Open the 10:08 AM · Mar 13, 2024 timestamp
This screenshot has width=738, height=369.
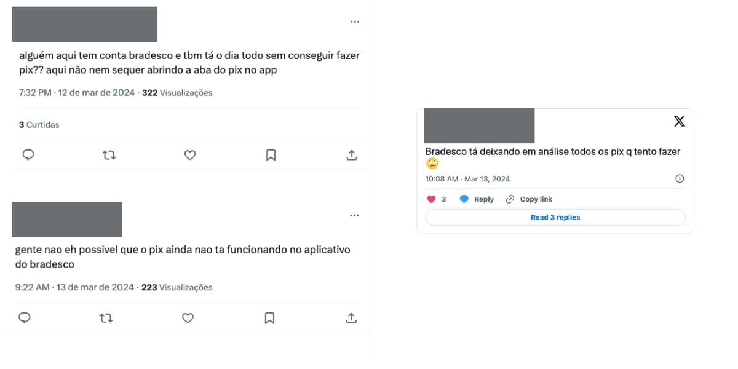(467, 179)
